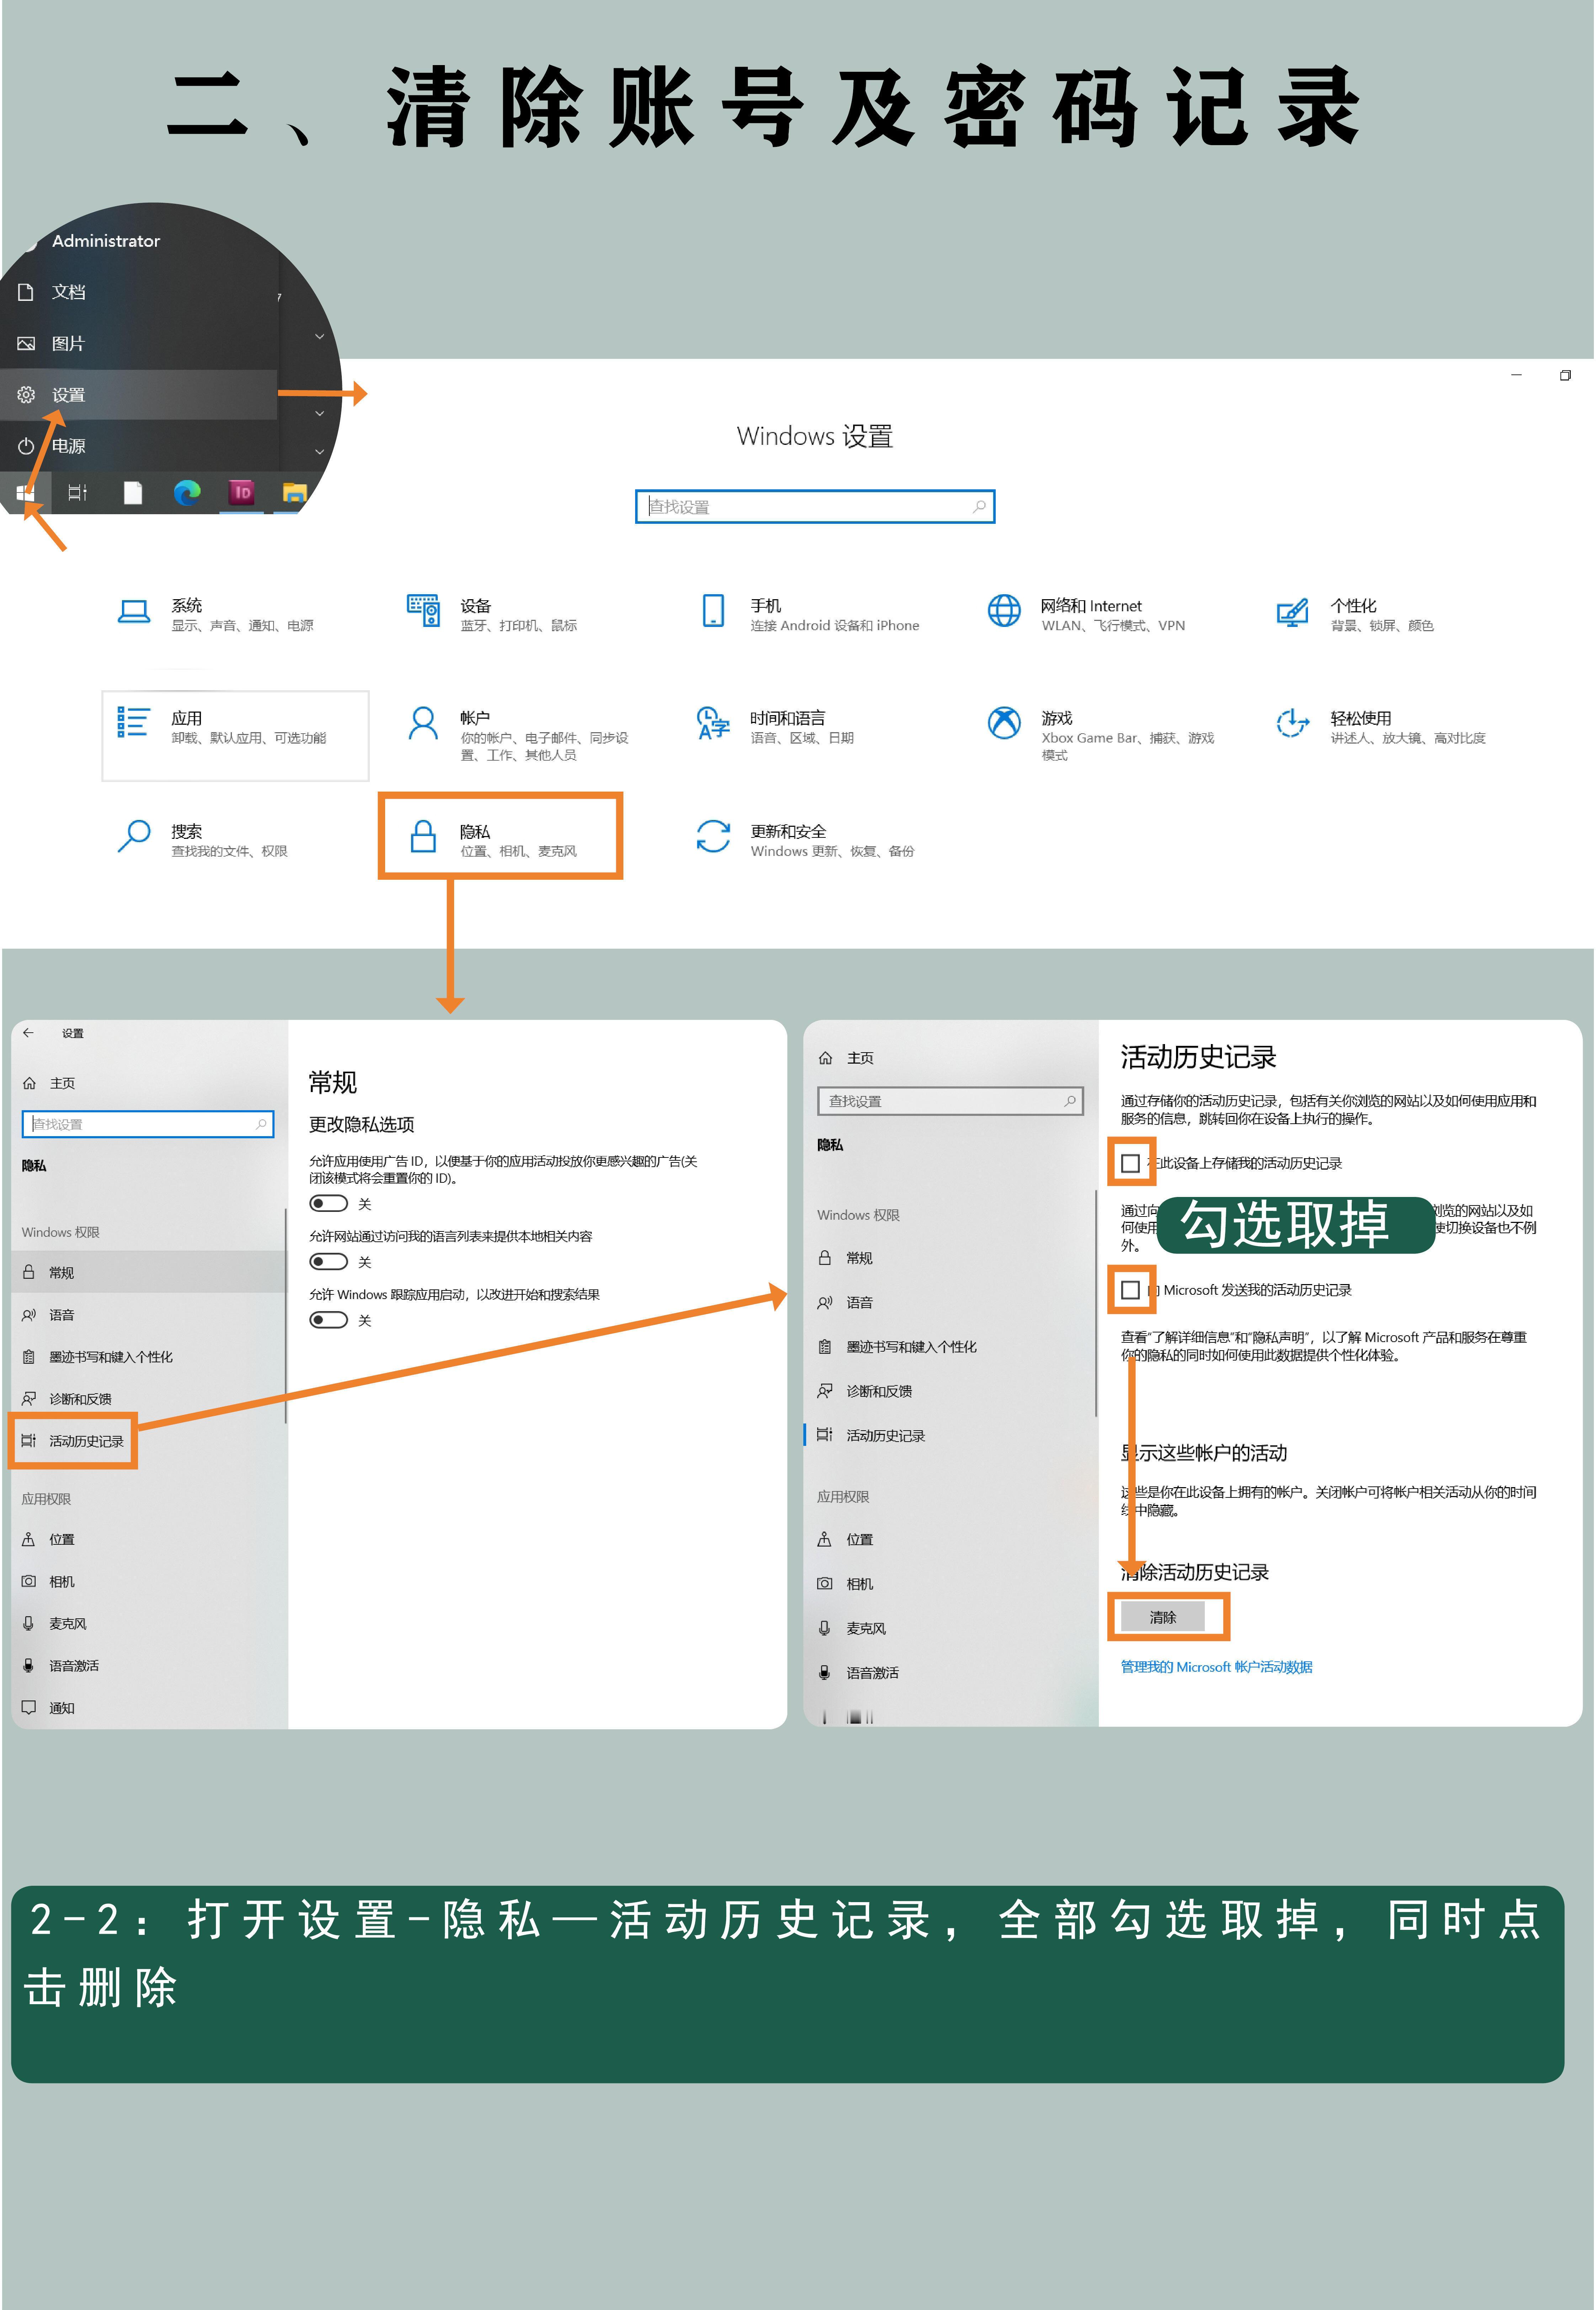Select 墨迹书写和键入个性化 in right window sidebar
The image size is (1596, 2310).
click(950, 1347)
